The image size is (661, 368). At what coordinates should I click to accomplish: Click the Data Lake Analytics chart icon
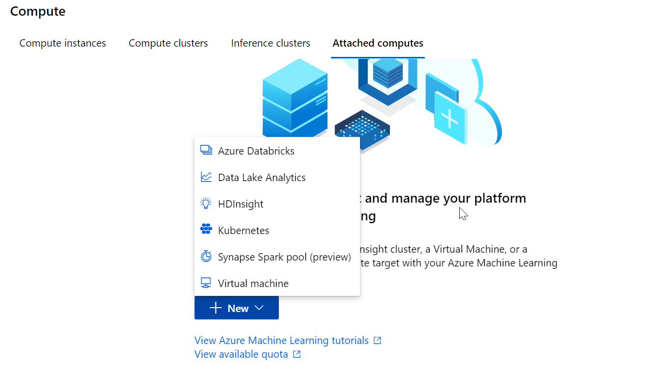(x=206, y=177)
